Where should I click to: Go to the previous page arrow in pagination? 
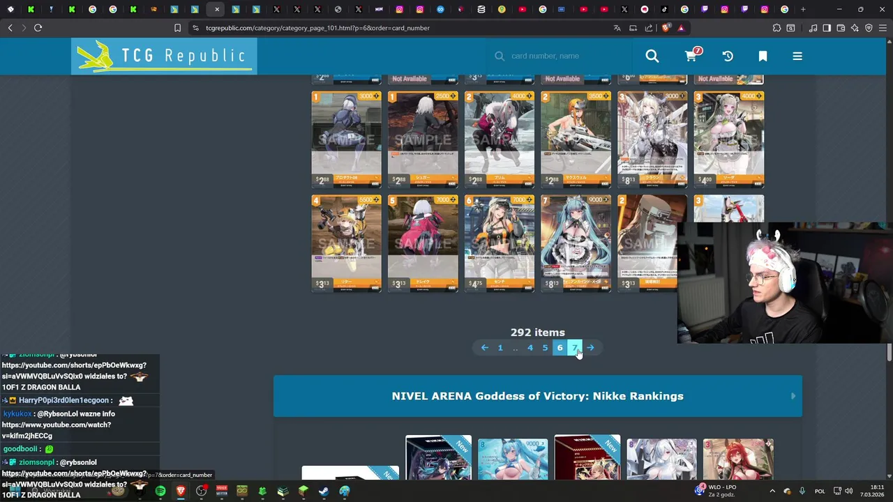coord(484,347)
